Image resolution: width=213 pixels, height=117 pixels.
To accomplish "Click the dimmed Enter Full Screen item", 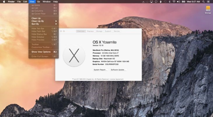I will click(43, 56).
